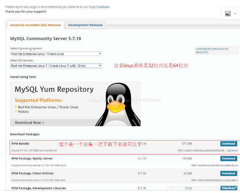Click RPM Package, Development Libraries title
This screenshot has width=240, height=193.
pyautogui.click(x=39, y=188)
